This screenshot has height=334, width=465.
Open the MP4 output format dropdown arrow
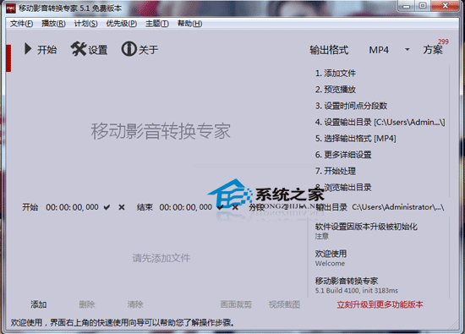click(408, 50)
